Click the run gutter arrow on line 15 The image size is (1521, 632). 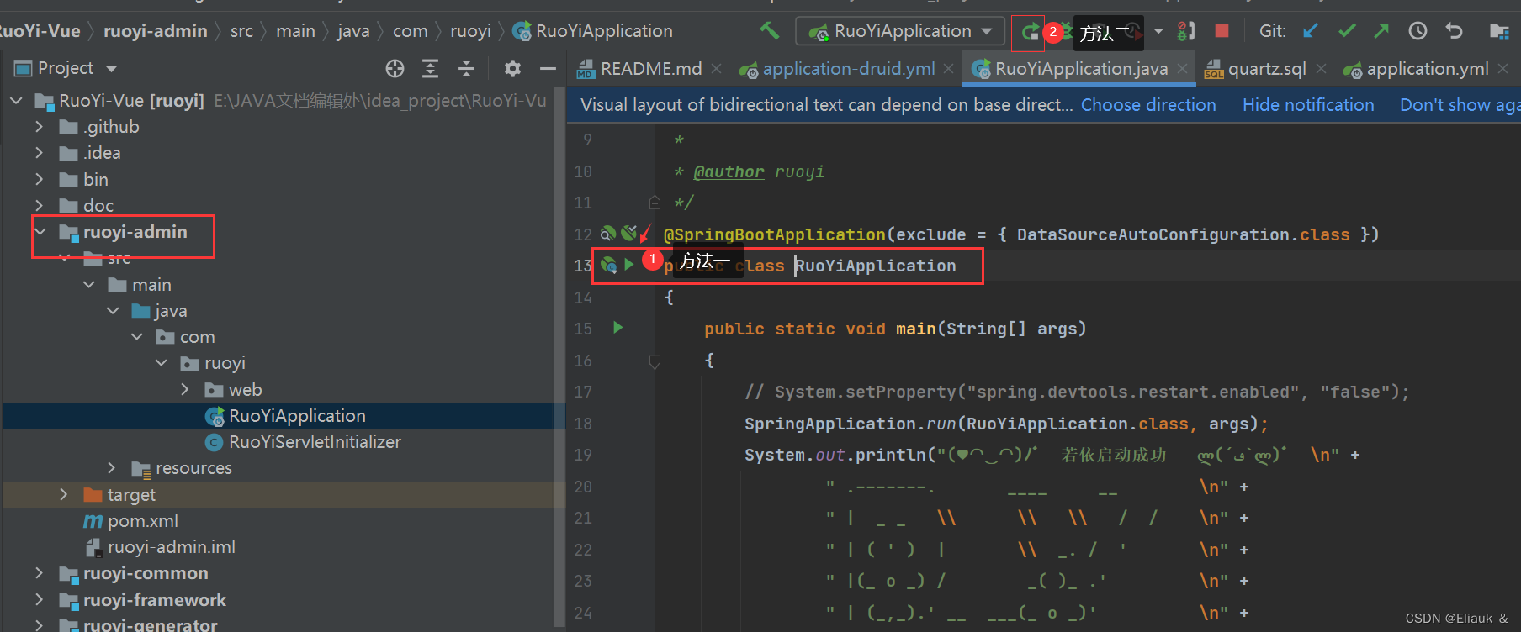click(x=618, y=328)
